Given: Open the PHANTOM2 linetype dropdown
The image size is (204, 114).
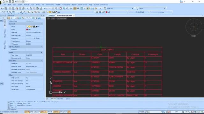Looking at the screenshot, I should [148, 12].
